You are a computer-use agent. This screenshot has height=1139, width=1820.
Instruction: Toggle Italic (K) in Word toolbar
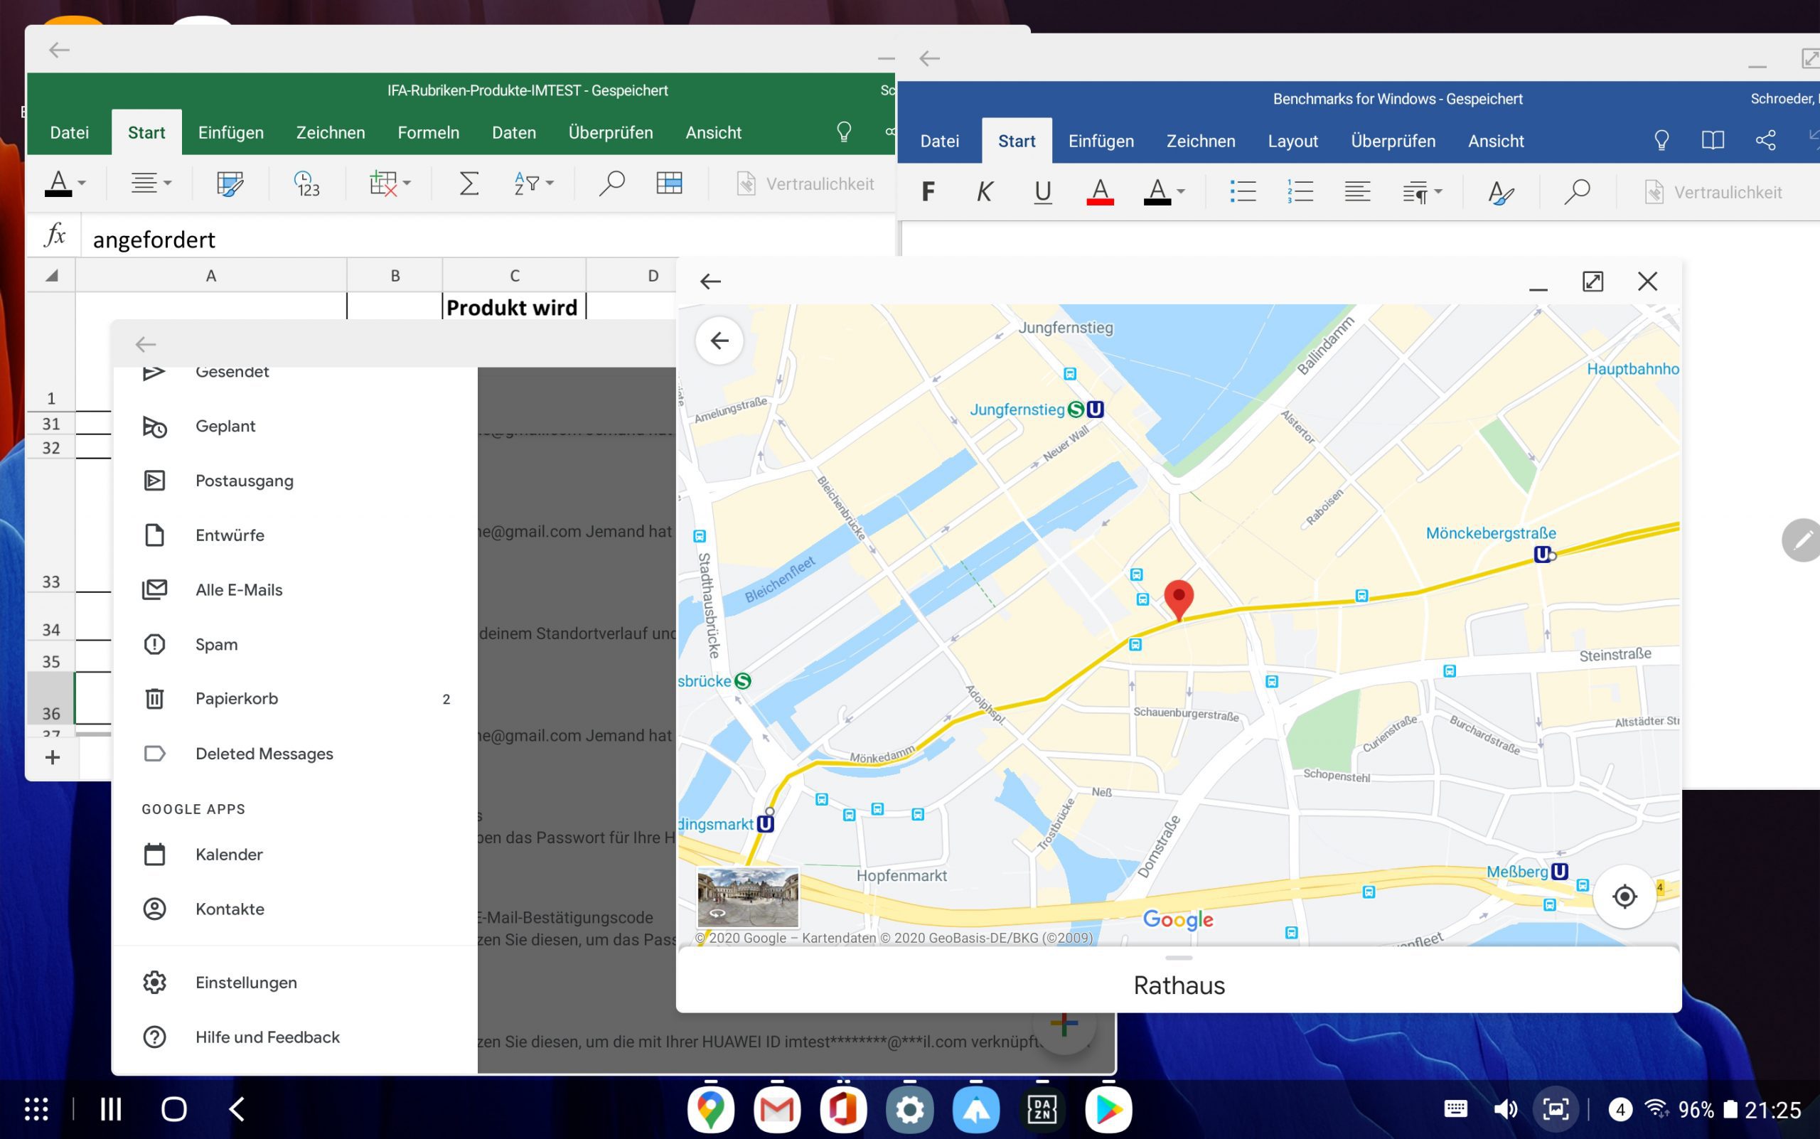[x=985, y=192]
